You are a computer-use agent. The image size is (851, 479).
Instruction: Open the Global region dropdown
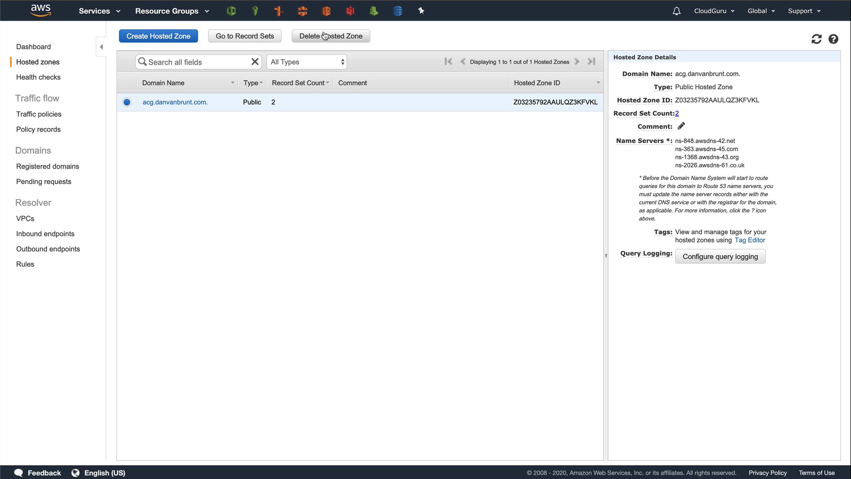761,11
